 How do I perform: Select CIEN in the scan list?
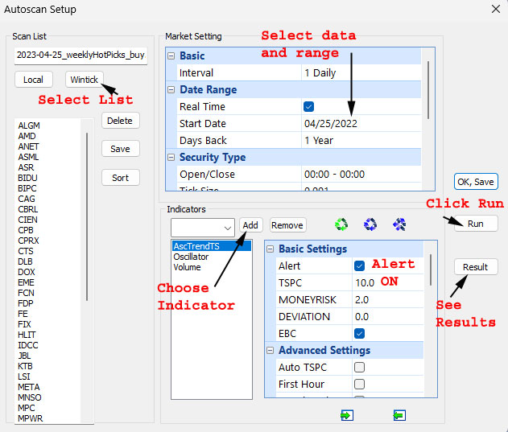pyautogui.click(x=27, y=220)
